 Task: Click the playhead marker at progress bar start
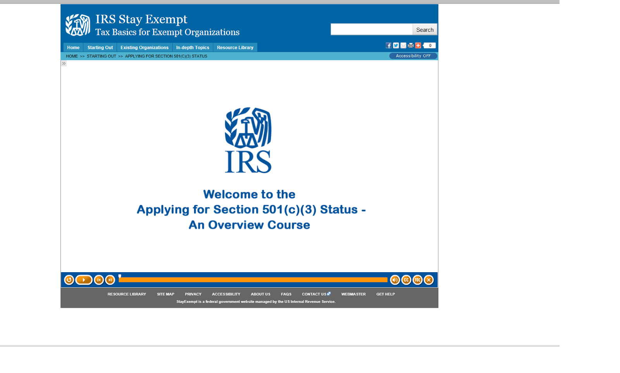pos(120,276)
